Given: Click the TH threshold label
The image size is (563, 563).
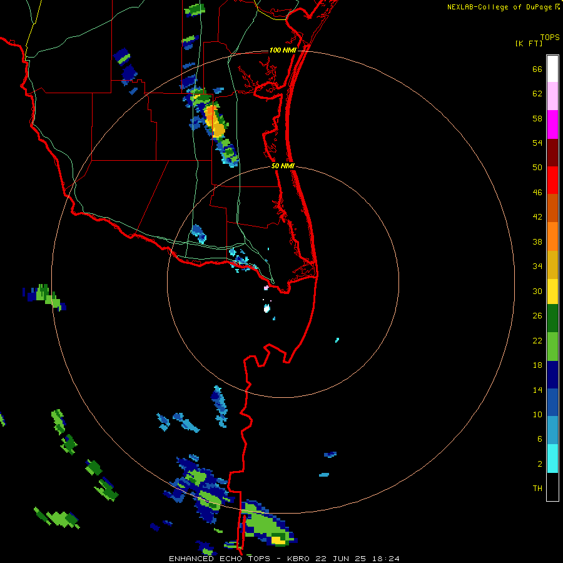Looking at the screenshot, I should [x=537, y=489].
